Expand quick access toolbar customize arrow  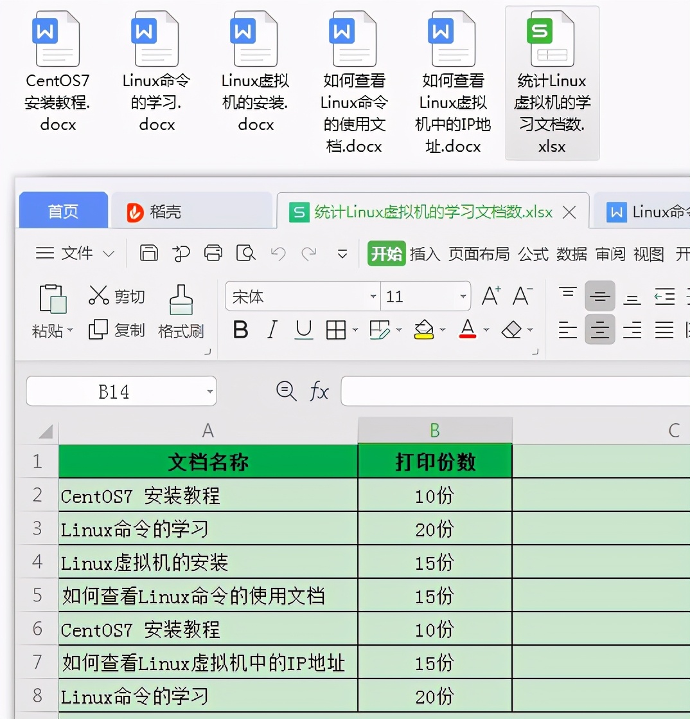[x=342, y=253]
